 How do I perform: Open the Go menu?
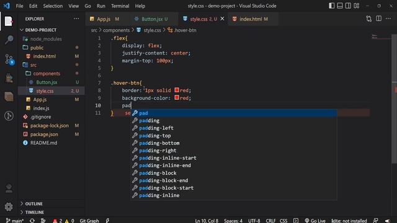point(87,6)
